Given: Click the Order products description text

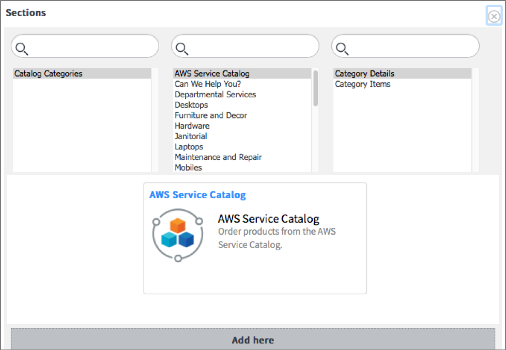Looking at the screenshot, I should tap(277, 238).
